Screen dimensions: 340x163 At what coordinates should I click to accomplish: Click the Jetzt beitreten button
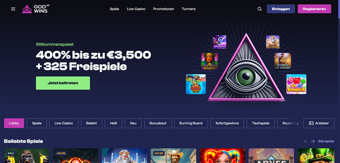63,83
